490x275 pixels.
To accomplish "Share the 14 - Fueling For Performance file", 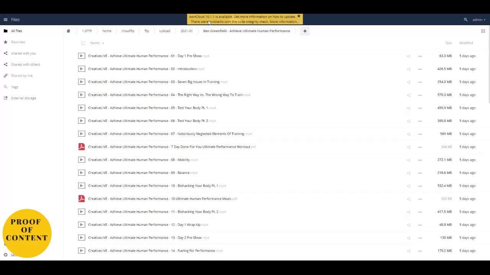I will coord(408,251).
